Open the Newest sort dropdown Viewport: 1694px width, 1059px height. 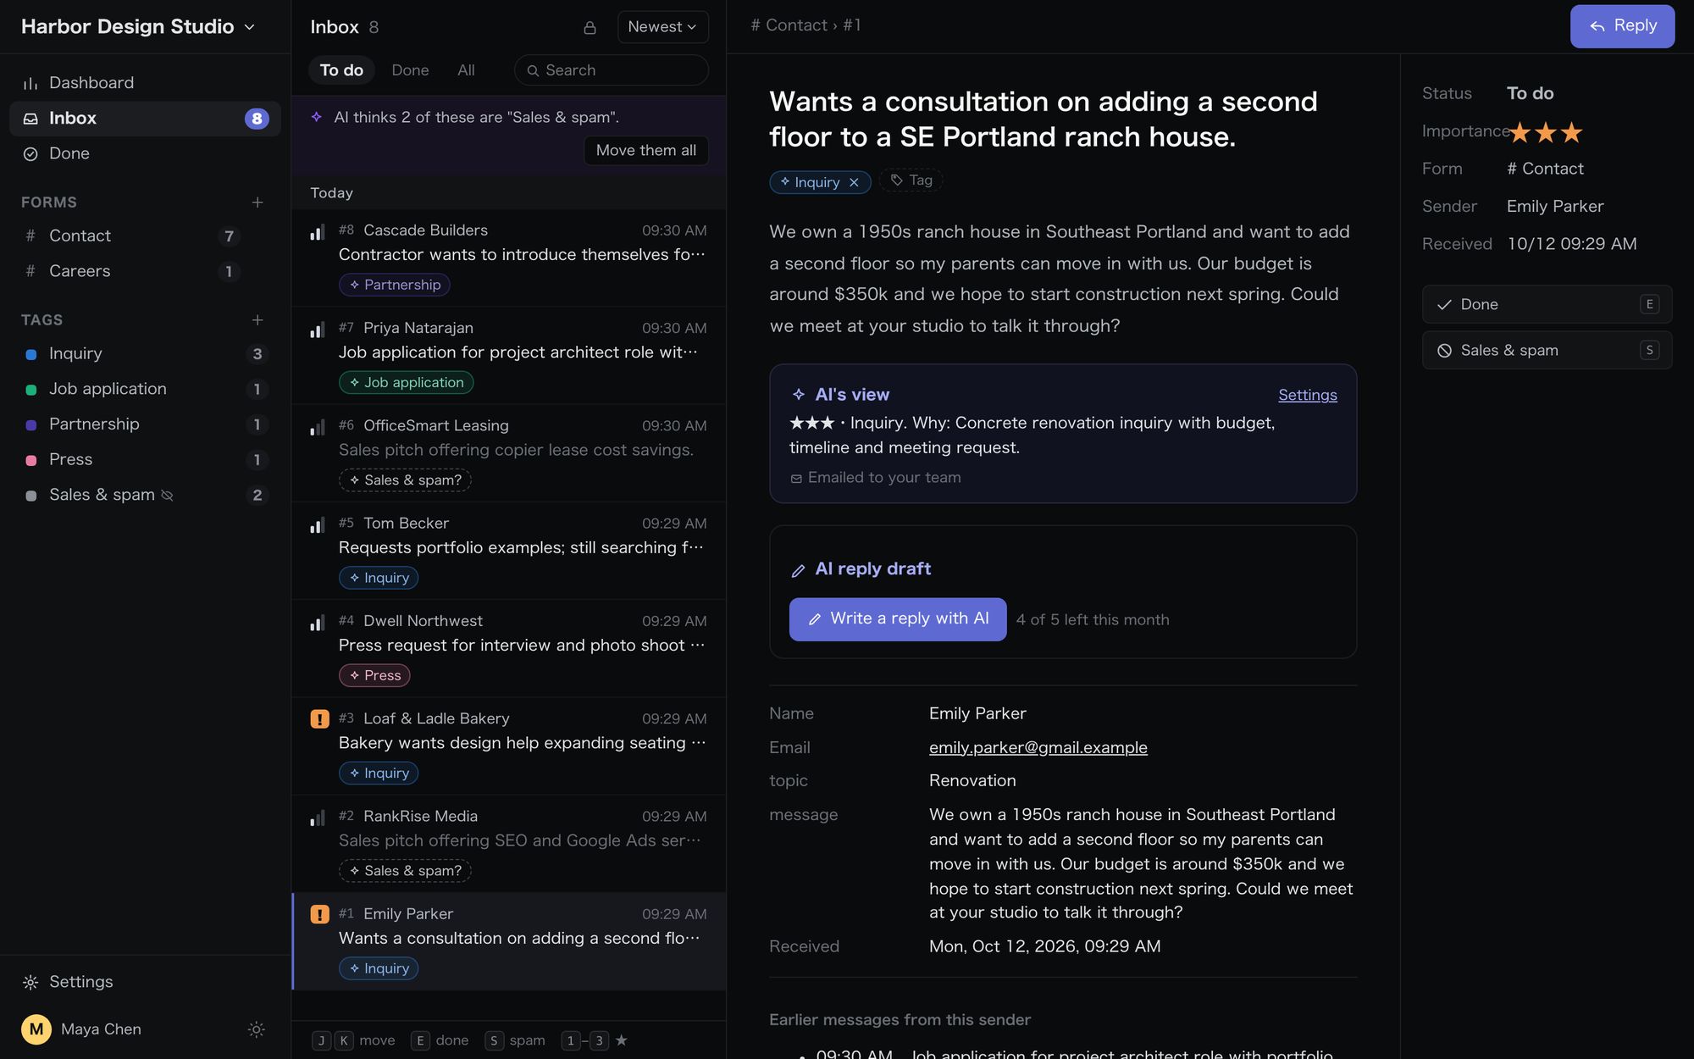click(x=662, y=27)
